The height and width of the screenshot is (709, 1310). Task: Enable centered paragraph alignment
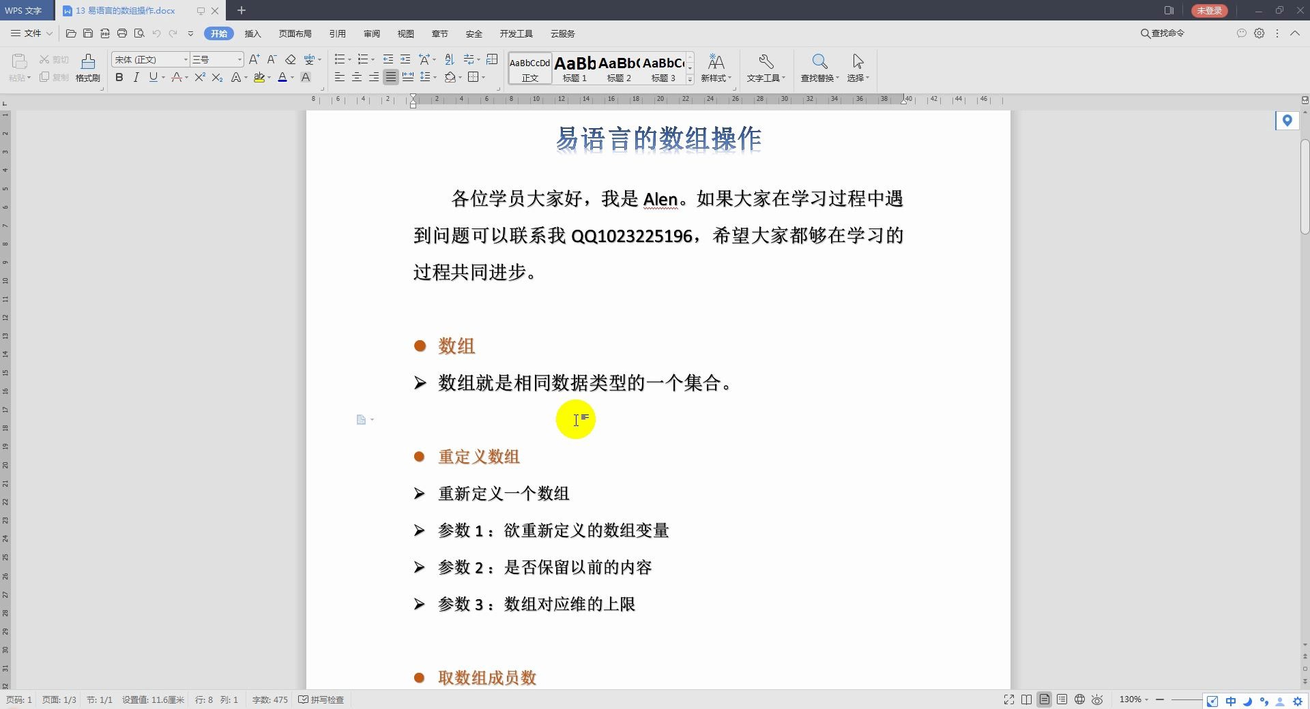click(357, 78)
